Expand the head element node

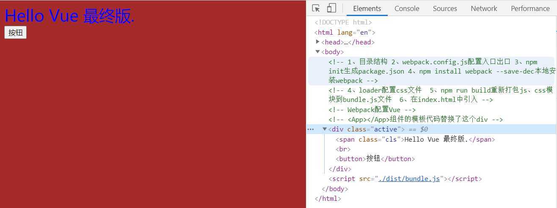coord(318,42)
